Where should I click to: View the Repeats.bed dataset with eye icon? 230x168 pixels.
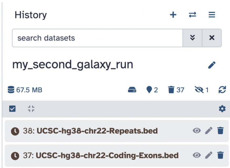click(x=197, y=131)
